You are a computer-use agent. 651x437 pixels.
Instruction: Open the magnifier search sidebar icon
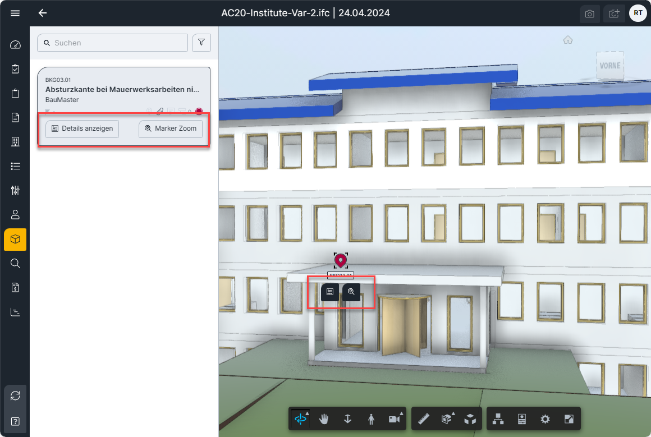pyautogui.click(x=15, y=263)
